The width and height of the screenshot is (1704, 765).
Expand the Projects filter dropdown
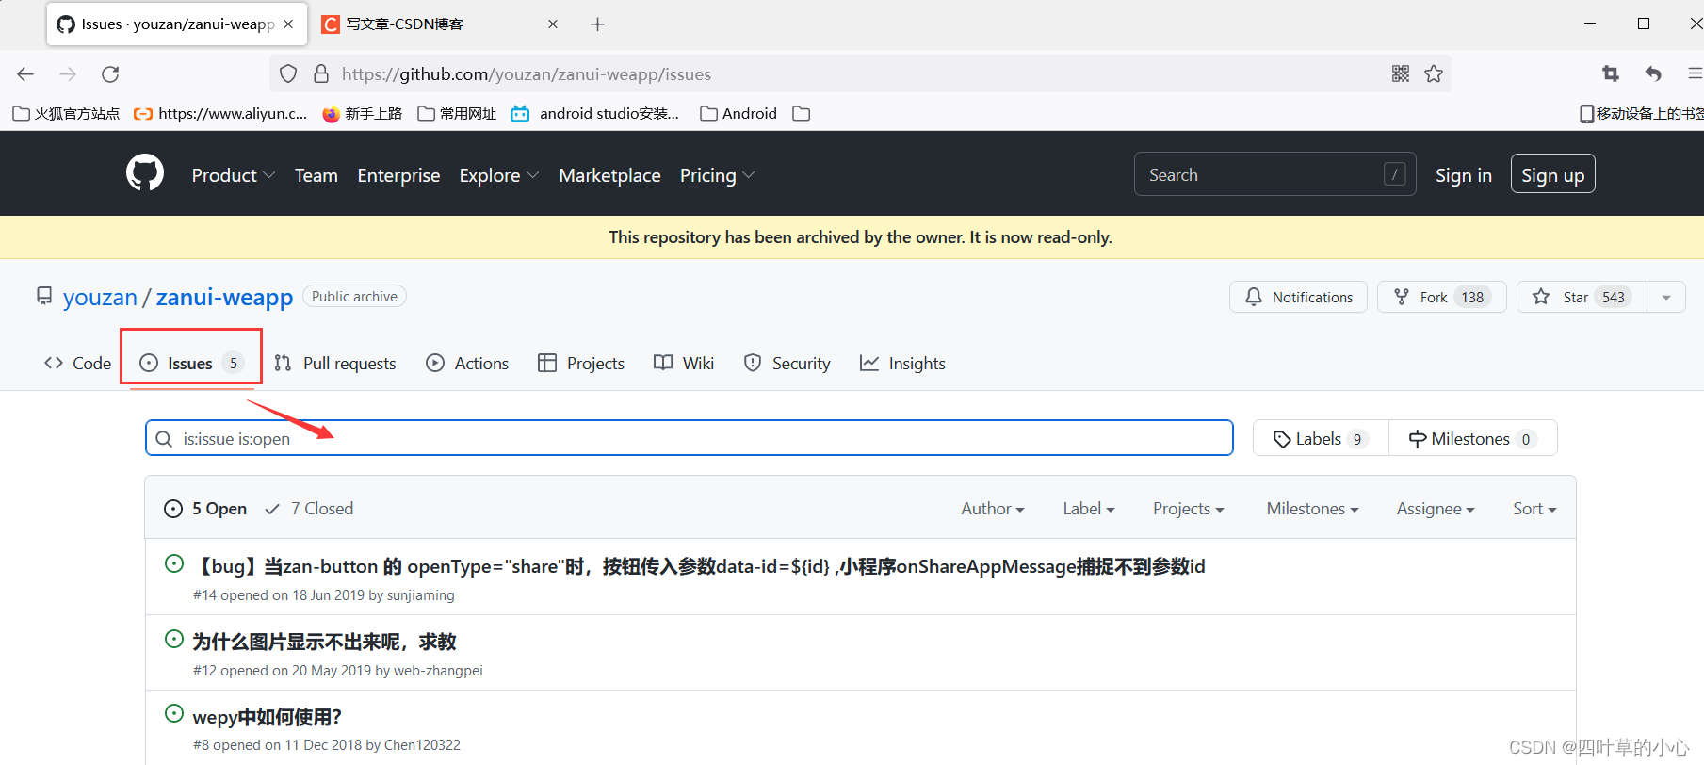tap(1189, 509)
